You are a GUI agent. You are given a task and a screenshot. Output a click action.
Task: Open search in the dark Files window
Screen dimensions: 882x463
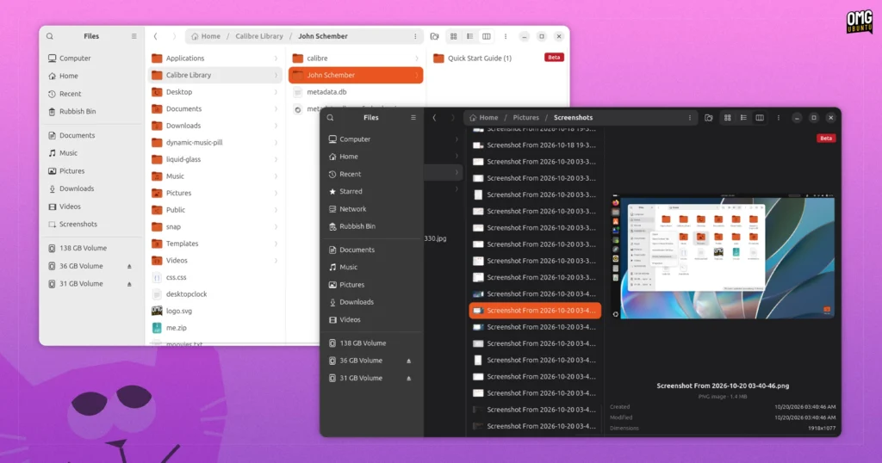330,117
